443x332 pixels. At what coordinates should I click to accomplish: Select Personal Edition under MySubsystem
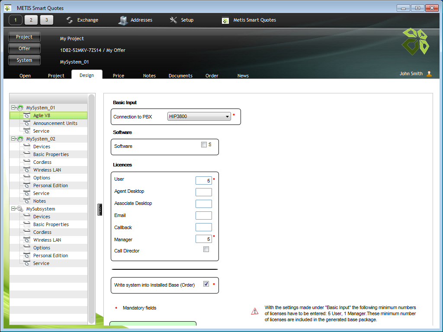tap(51, 255)
